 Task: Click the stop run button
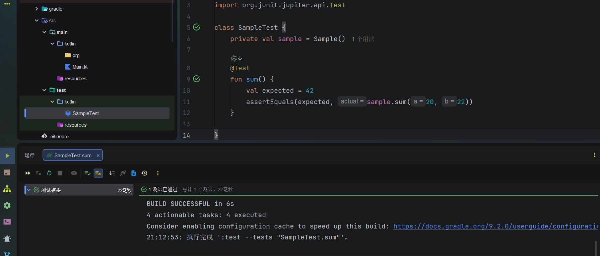click(x=60, y=173)
